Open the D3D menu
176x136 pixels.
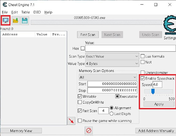[x=37, y=12]
